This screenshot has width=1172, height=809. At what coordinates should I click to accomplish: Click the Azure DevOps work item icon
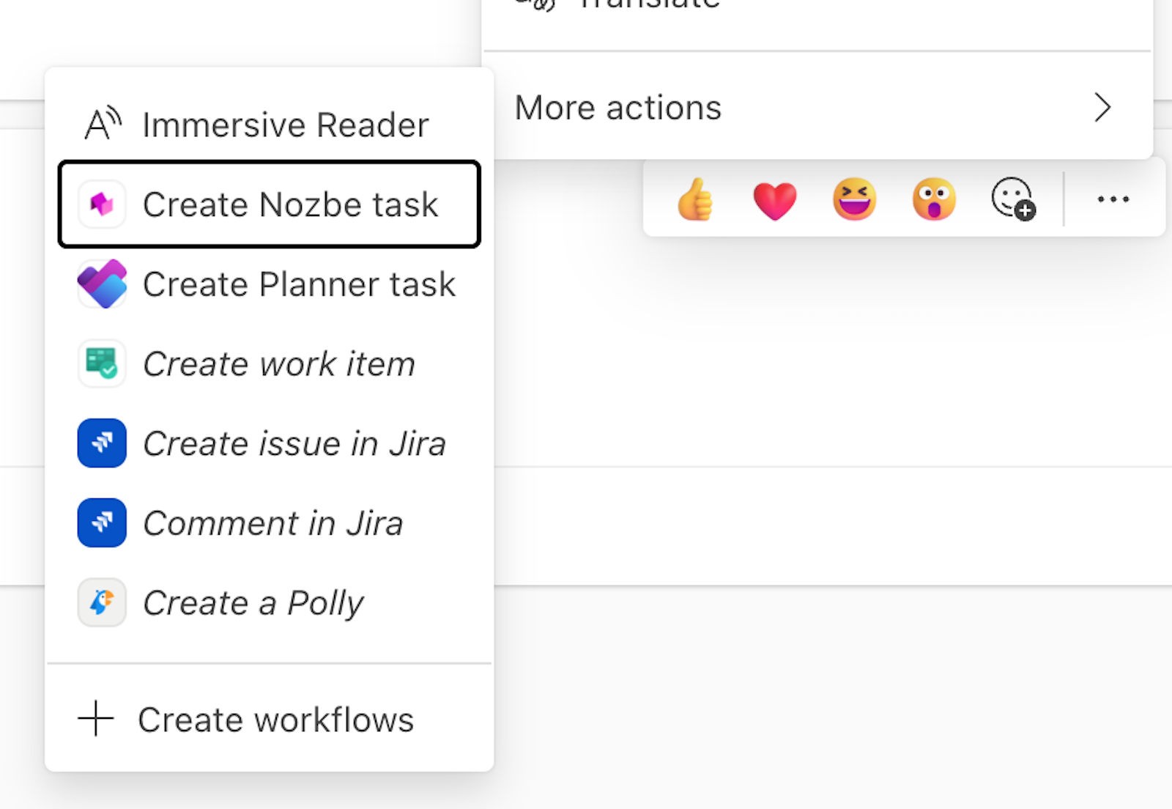(x=102, y=363)
